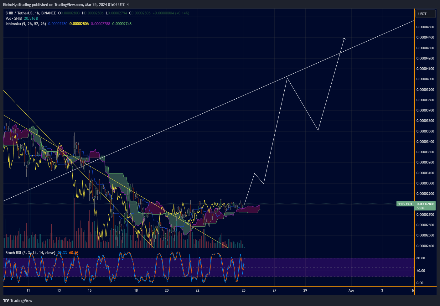This screenshot has width=440, height=306.
Task: Click the 0.00004000 price axis label
Action: [425, 79]
